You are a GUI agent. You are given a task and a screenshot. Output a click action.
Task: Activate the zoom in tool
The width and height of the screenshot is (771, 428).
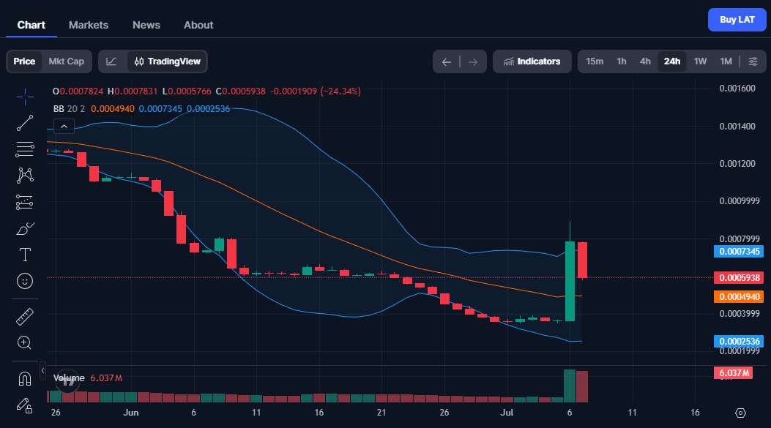point(25,343)
